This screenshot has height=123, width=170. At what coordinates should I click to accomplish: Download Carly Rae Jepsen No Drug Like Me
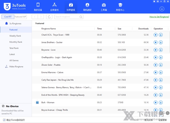pos(161,80)
